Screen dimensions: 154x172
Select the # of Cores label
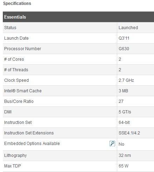(14, 59)
